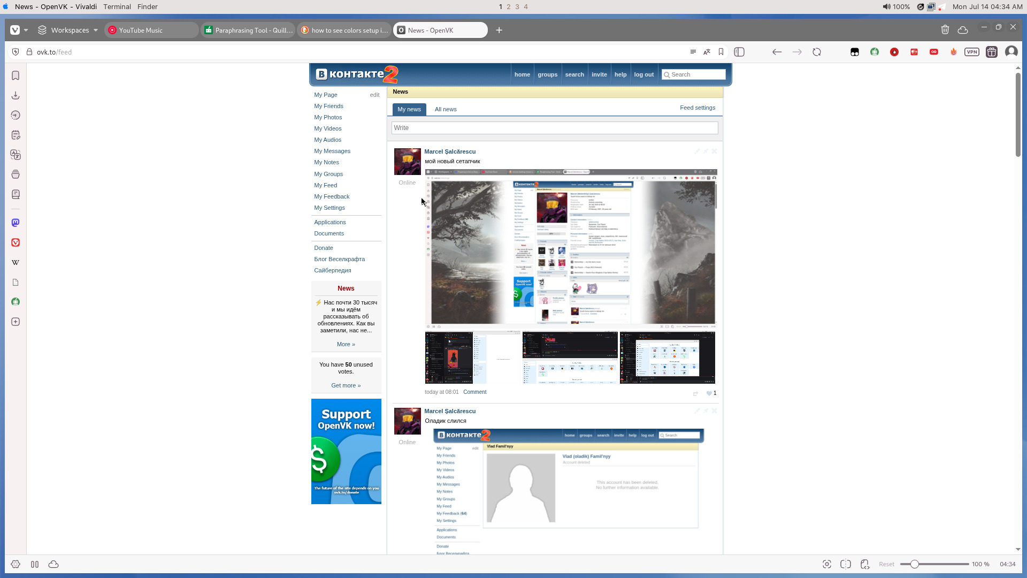Open Translate panel in sidebar
1027x578 pixels.
coord(16,155)
